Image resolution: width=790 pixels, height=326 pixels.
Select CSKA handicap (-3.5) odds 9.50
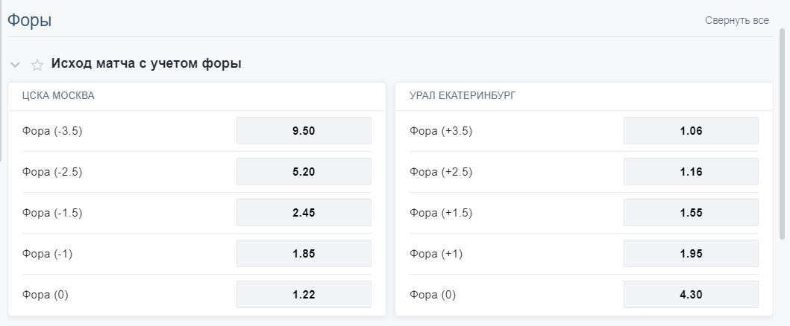[x=304, y=130]
